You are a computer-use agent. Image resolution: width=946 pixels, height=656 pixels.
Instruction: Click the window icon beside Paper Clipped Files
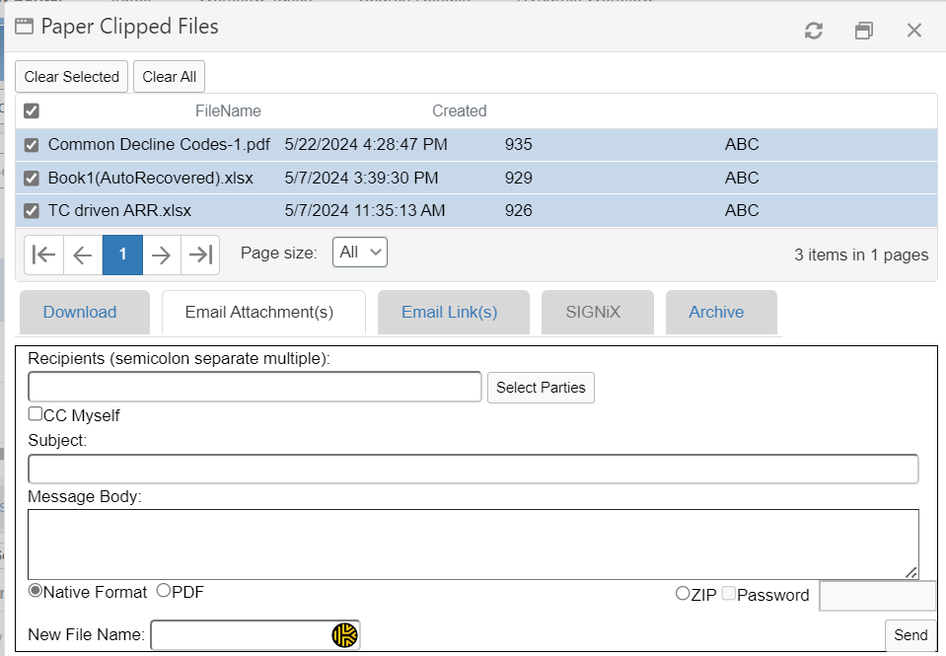25,27
